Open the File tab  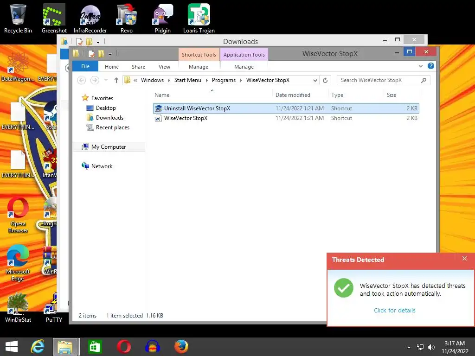[85, 66]
